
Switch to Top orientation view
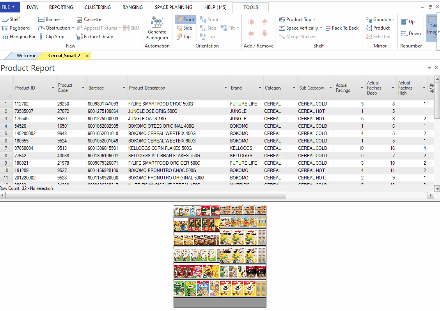(x=183, y=37)
